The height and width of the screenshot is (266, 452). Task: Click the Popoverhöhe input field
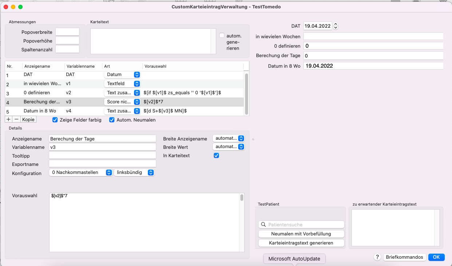point(67,41)
